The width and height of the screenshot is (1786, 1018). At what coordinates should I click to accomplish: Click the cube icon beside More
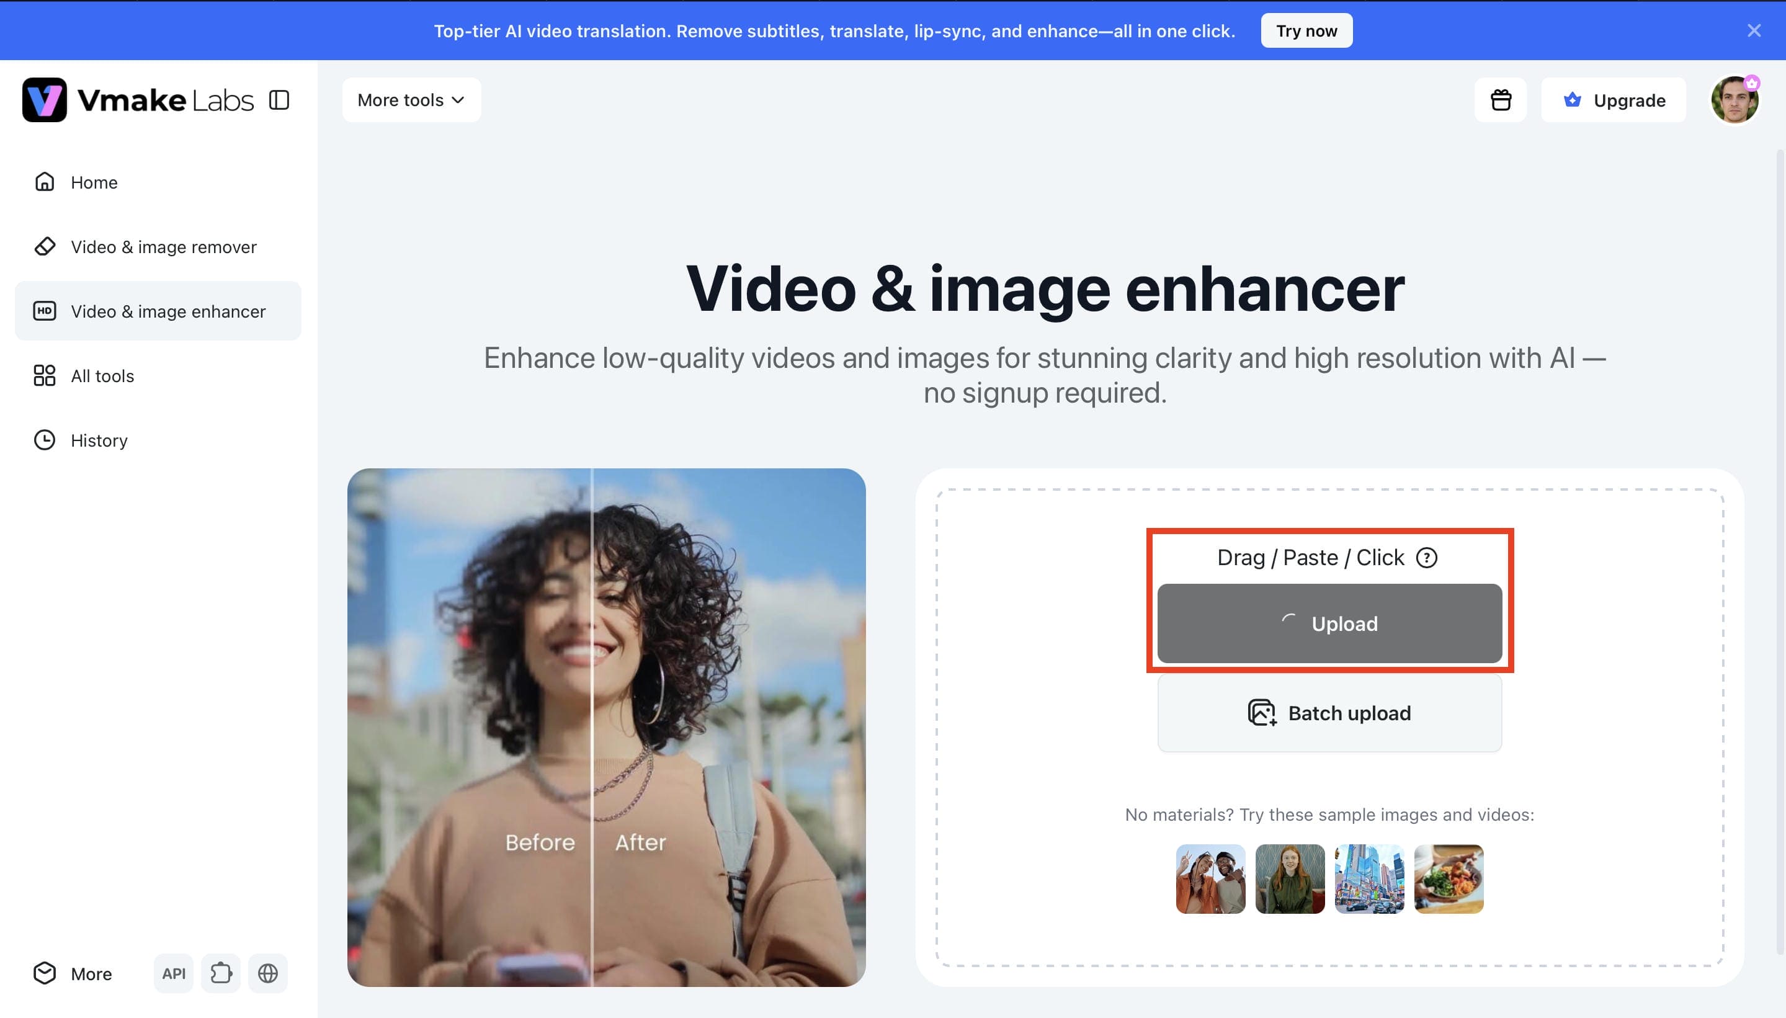[x=45, y=973]
